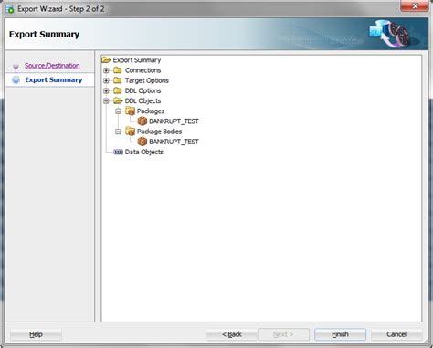Click the Packages folder icon
Image resolution: width=433 pixels, height=348 pixels.
130,111
